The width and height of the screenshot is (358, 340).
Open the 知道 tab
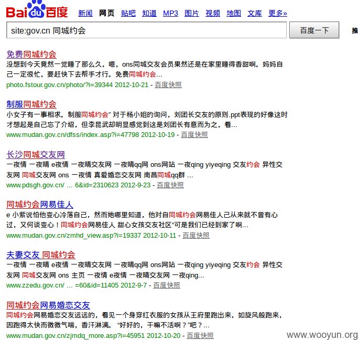pyautogui.click(x=149, y=13)
